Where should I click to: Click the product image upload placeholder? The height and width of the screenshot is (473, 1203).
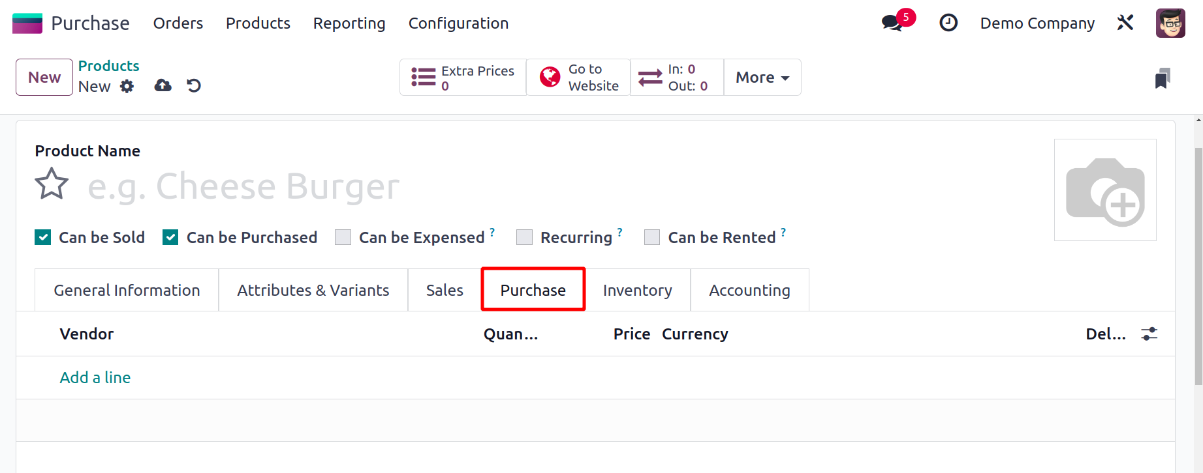coord(1104,190)
